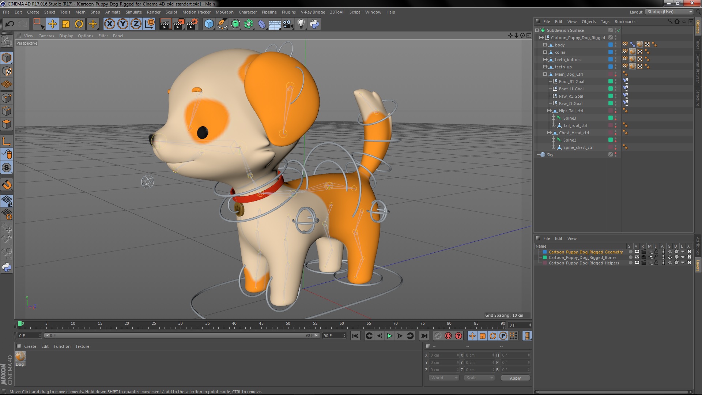The width and height of the screenshot is (702, 395).
Task: Open the Python script icon in toolbar
Action: pyautogui.click(x=314, y=24)
